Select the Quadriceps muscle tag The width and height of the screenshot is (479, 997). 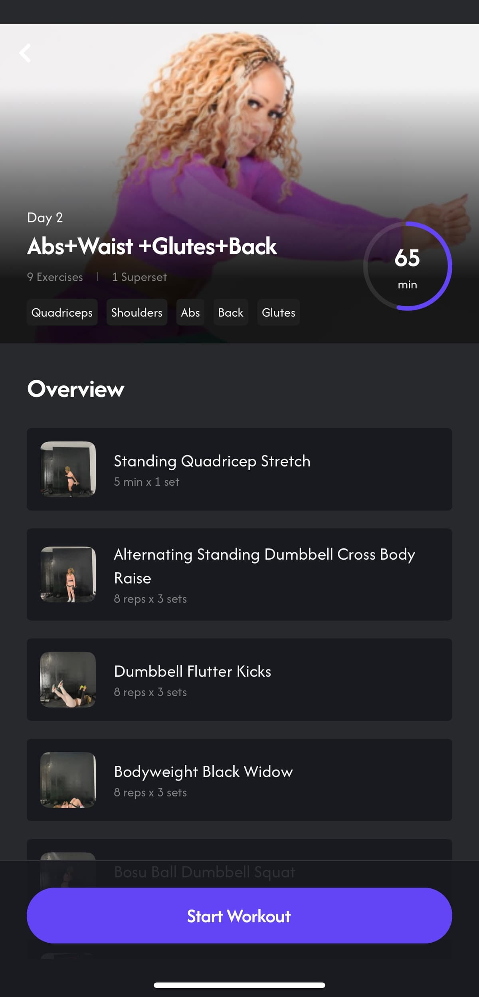62,312
